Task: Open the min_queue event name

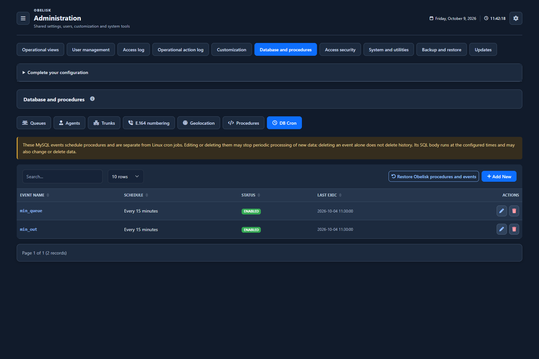Action: (31, 211)
